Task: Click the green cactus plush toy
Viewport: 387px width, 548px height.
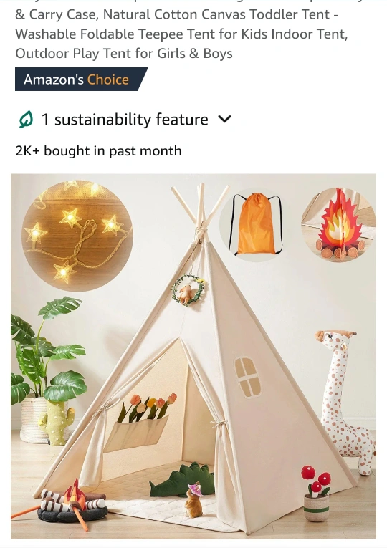Action: (57, 422)
